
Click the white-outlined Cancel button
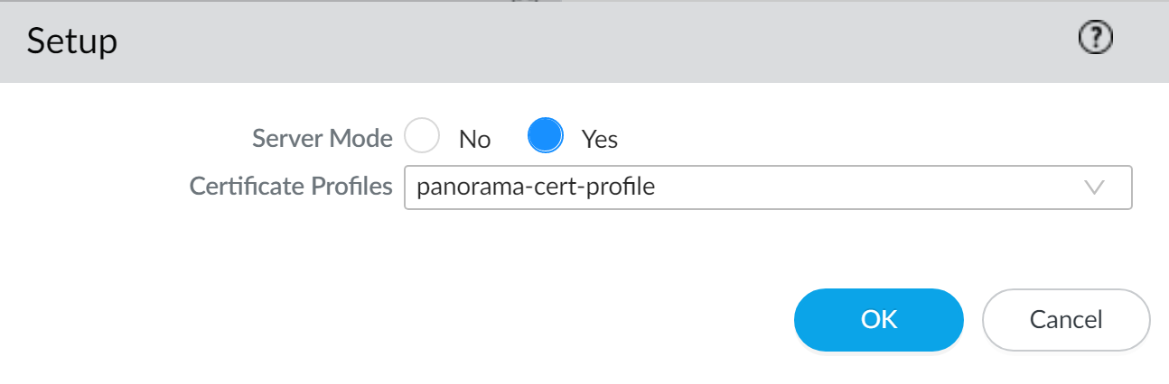tap(1066, 320)
